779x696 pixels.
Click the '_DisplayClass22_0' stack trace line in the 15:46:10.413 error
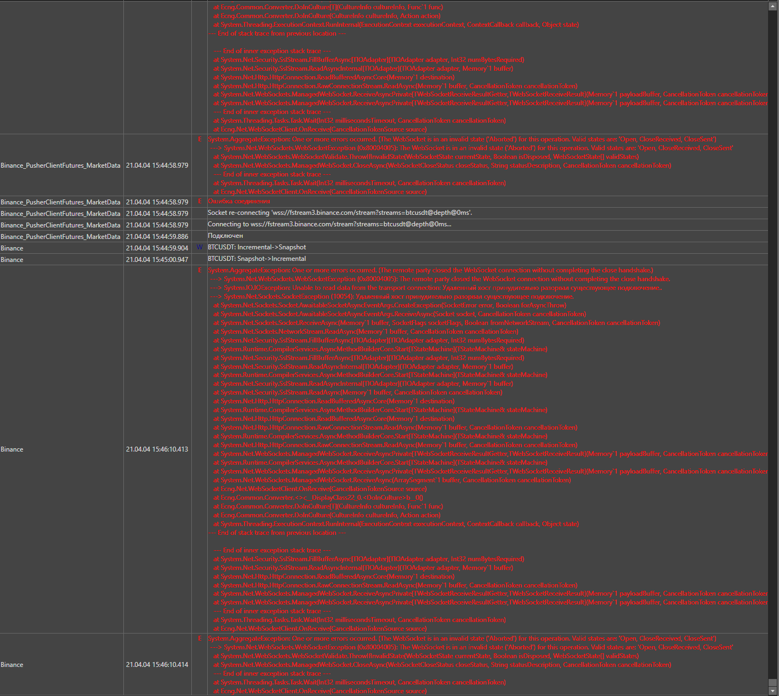tap(318, 498)
